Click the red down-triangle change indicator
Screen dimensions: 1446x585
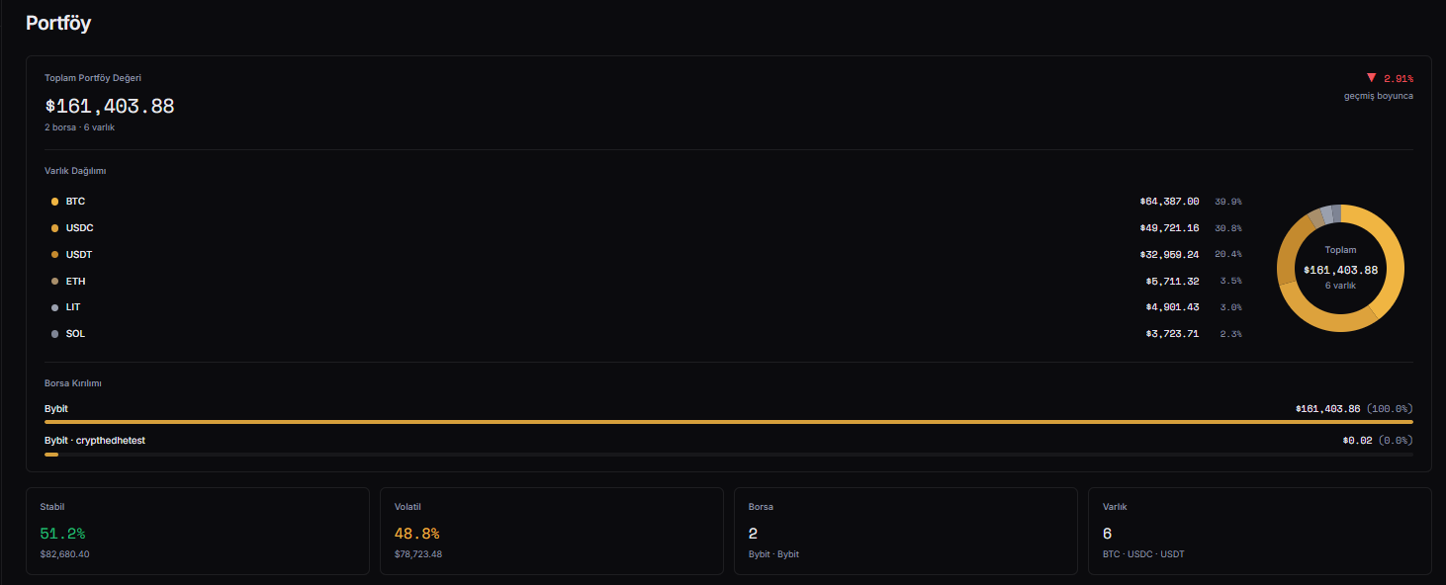tap(1372, 77)
